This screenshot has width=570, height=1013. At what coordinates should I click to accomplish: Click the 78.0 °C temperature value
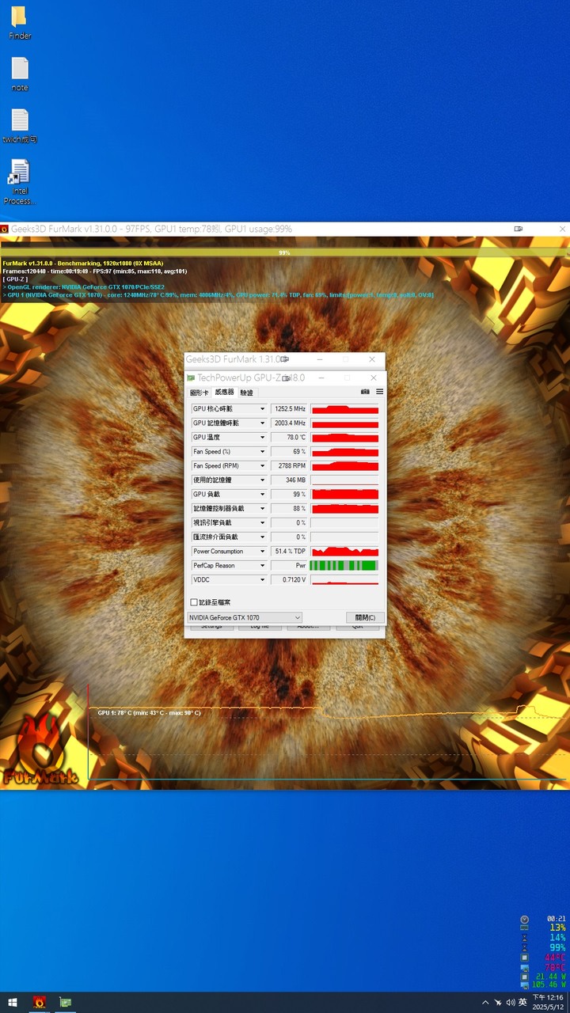(288, 438)
